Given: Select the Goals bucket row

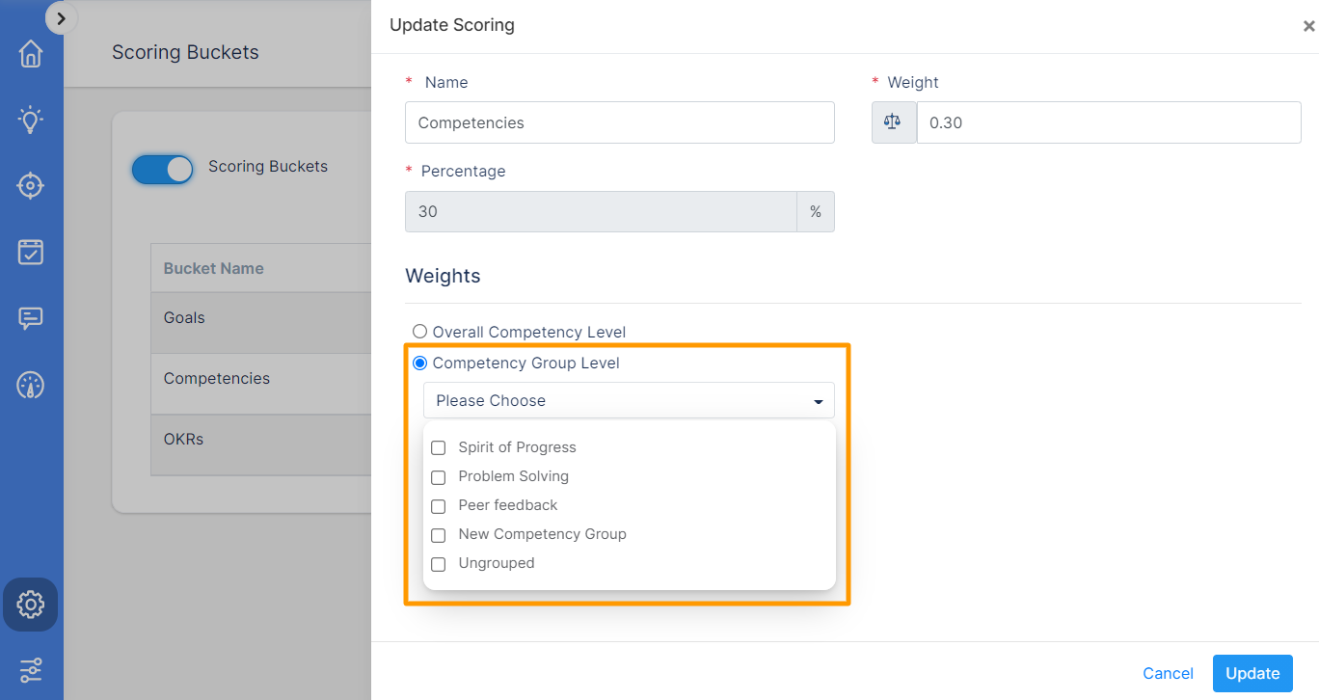Looking at the screenshot, I should coord(260,318).
